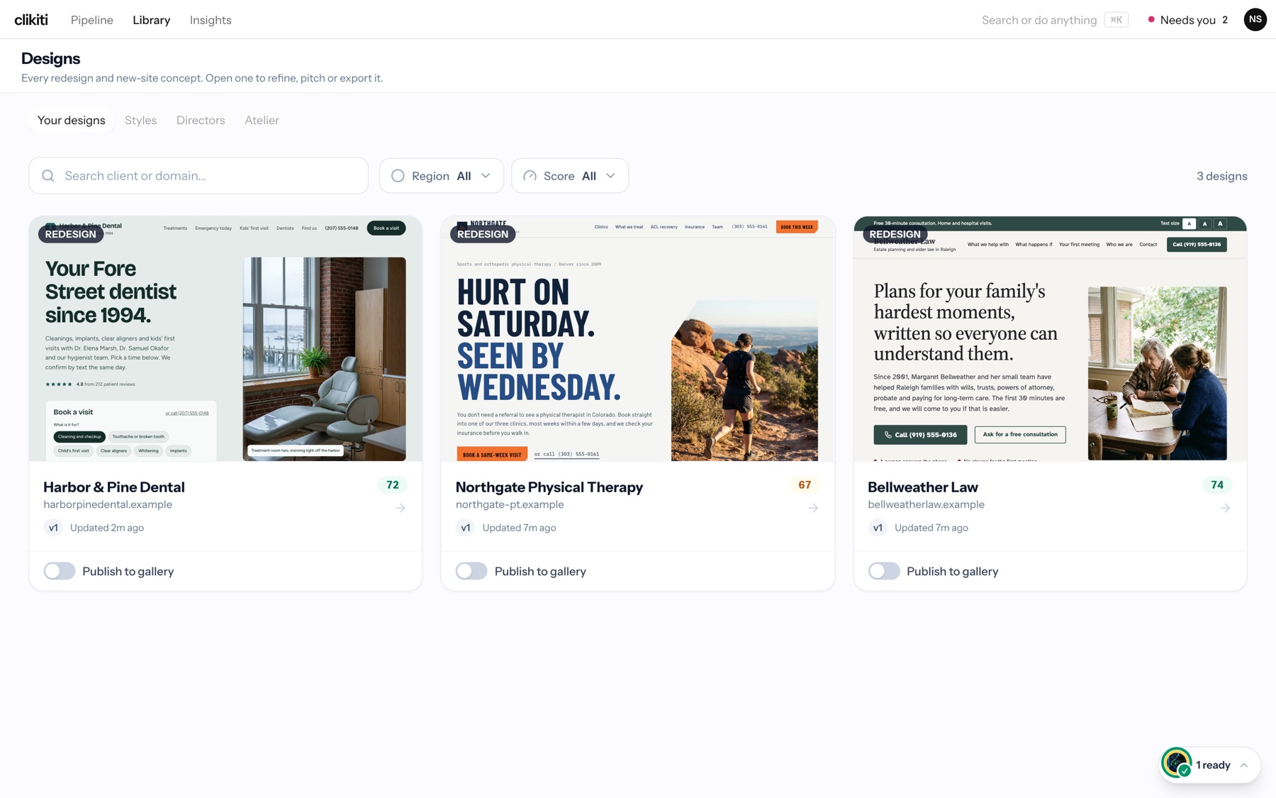The image size is (1276, 798).
Task: Toggle Publish to gallery for Northgate Physical Therapy
Action: point(471,571)
